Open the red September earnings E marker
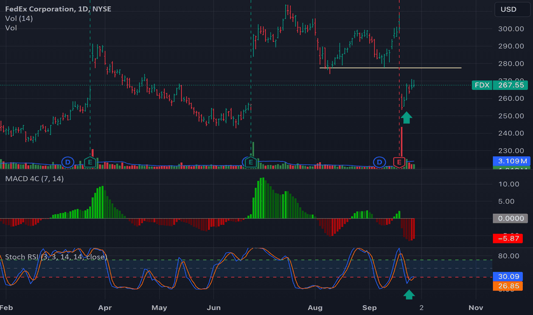This screenshot has height=315, width=533. coord(399,163)
